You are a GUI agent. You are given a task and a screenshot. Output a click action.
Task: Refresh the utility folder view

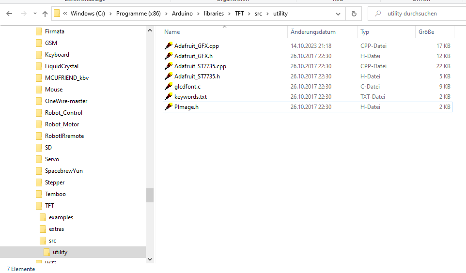click(354, 14)
